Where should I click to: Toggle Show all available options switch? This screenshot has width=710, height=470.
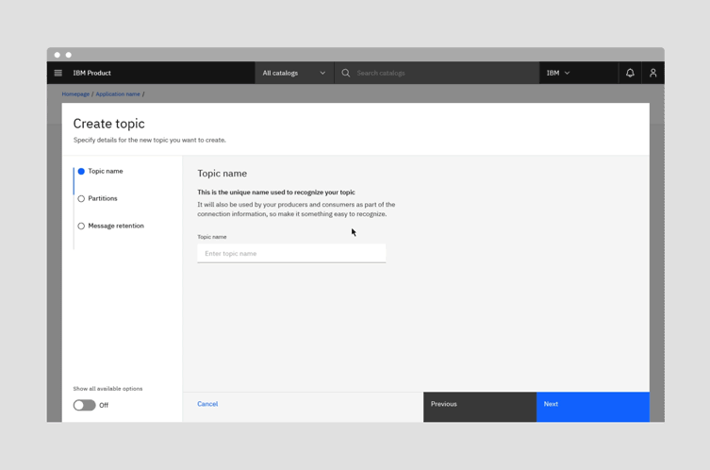tap(85, 405)
